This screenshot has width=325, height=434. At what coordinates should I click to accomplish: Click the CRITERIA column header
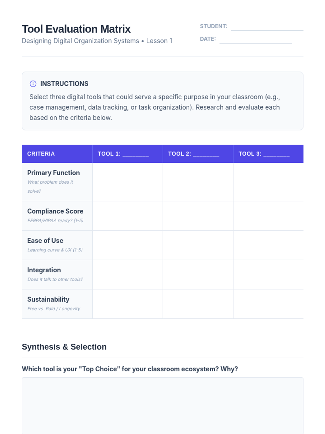(x=41, y=154)
